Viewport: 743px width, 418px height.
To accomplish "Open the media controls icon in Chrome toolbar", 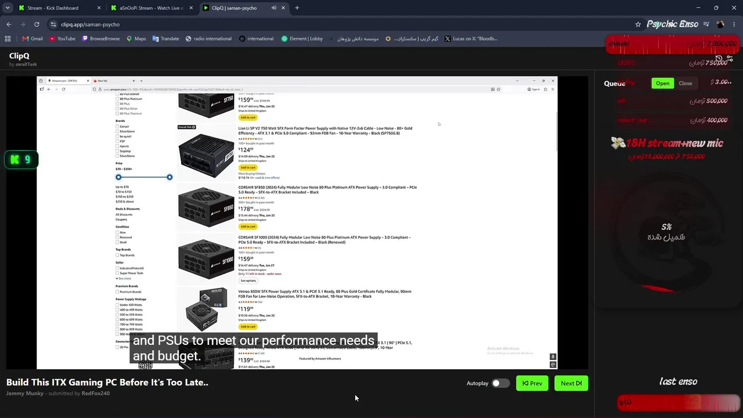I will (x=706, y=24).
